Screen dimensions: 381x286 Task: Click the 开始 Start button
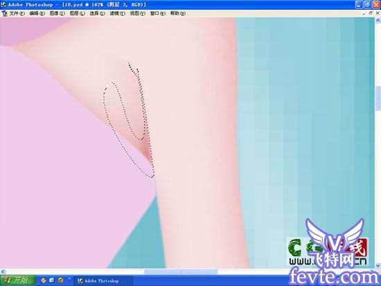[x=17, y=280]
